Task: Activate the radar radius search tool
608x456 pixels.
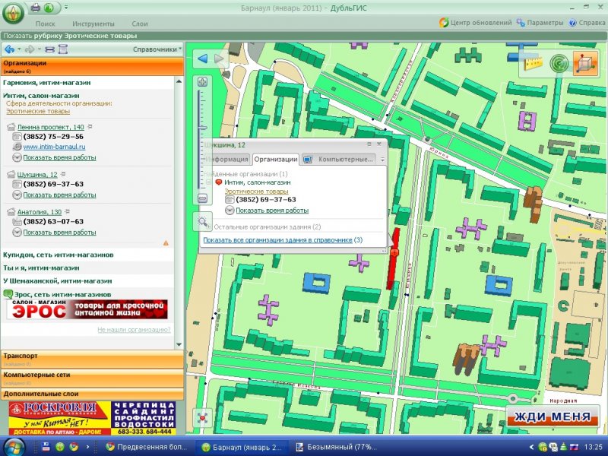Action: (x=559, y=64)
